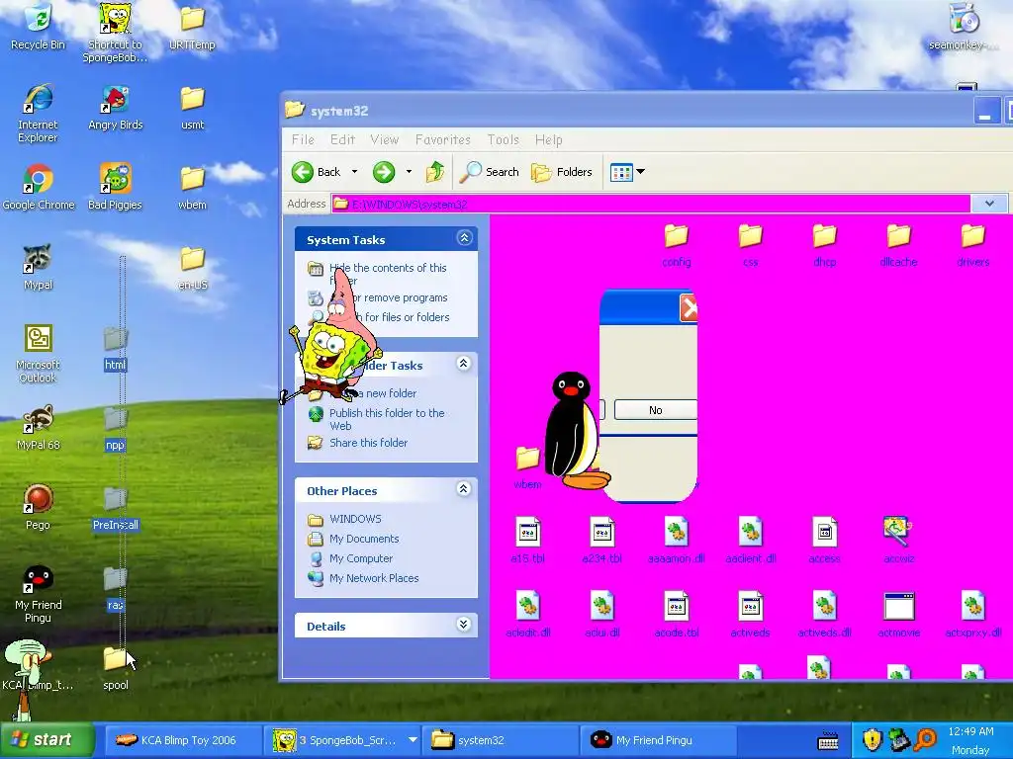Open the Help menu

548,139
